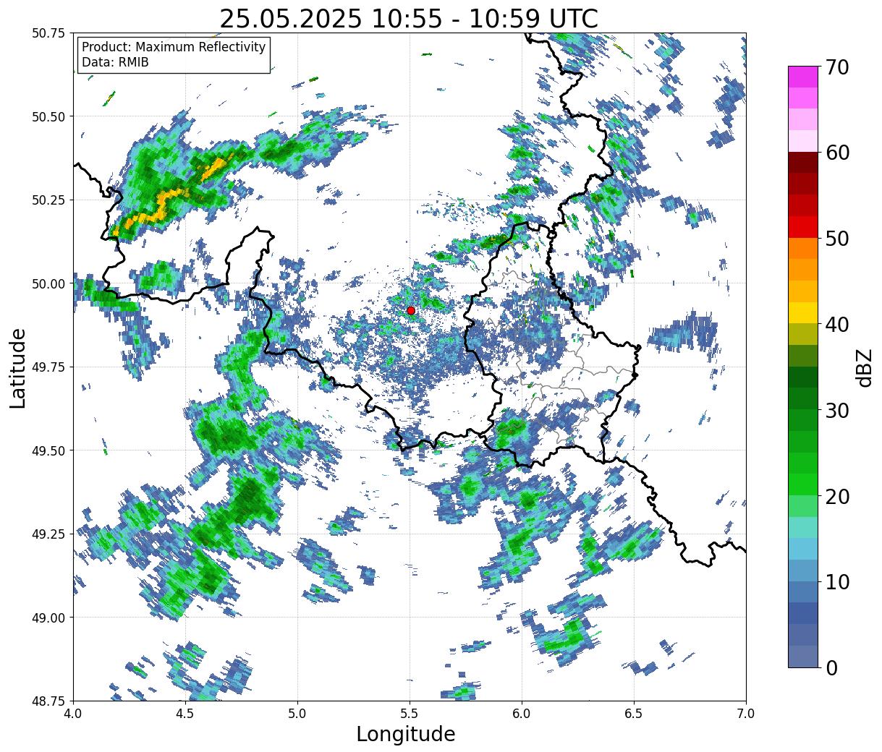The height and width of the screenshot is (752, 882).
Task: Click the olive colorbar swatch below 40
Action: tap(803, 335)
